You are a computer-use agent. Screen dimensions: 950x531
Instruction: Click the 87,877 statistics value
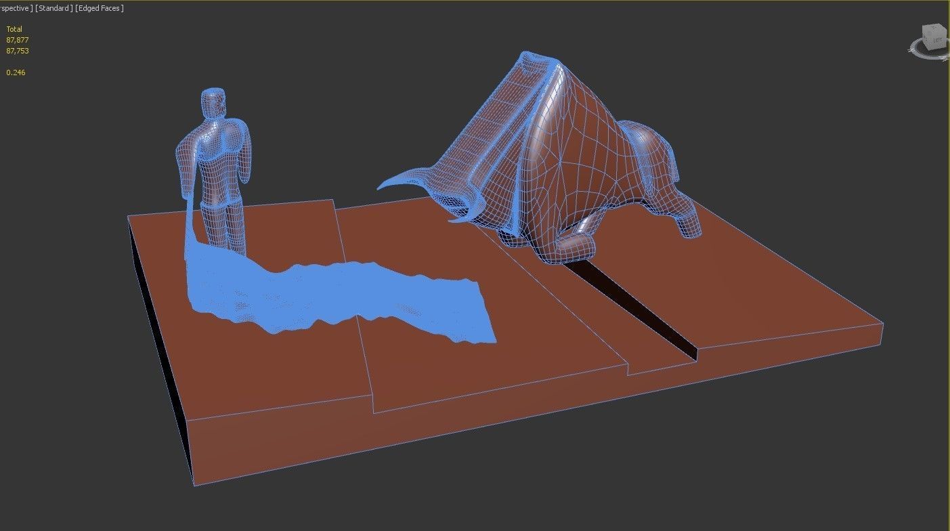(x=18, y=40)
